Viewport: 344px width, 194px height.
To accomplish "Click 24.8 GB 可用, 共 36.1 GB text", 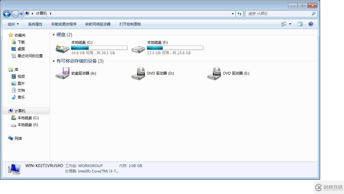I will [93, 53].
